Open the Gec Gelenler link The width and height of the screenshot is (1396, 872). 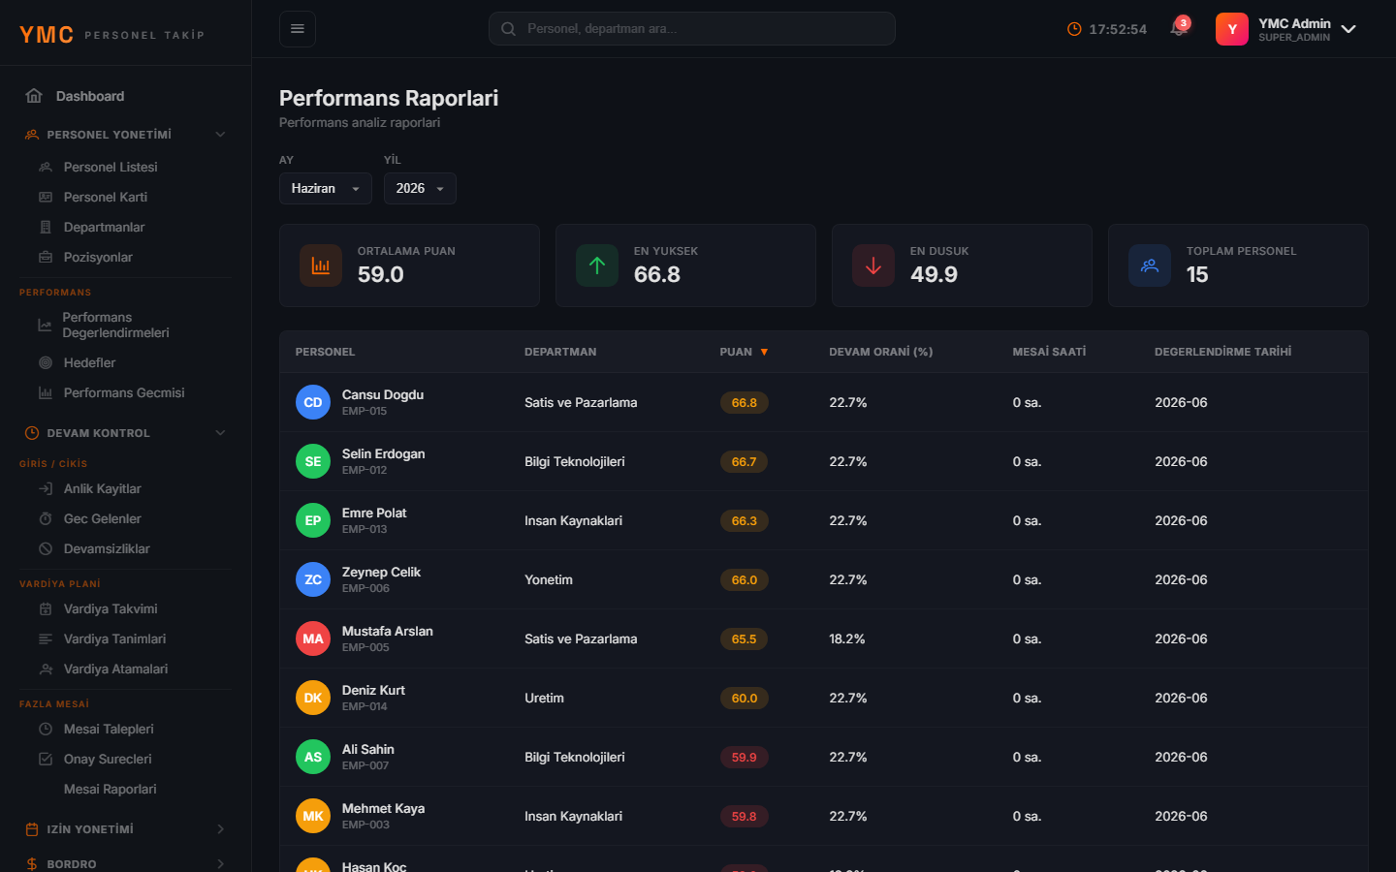102,518
